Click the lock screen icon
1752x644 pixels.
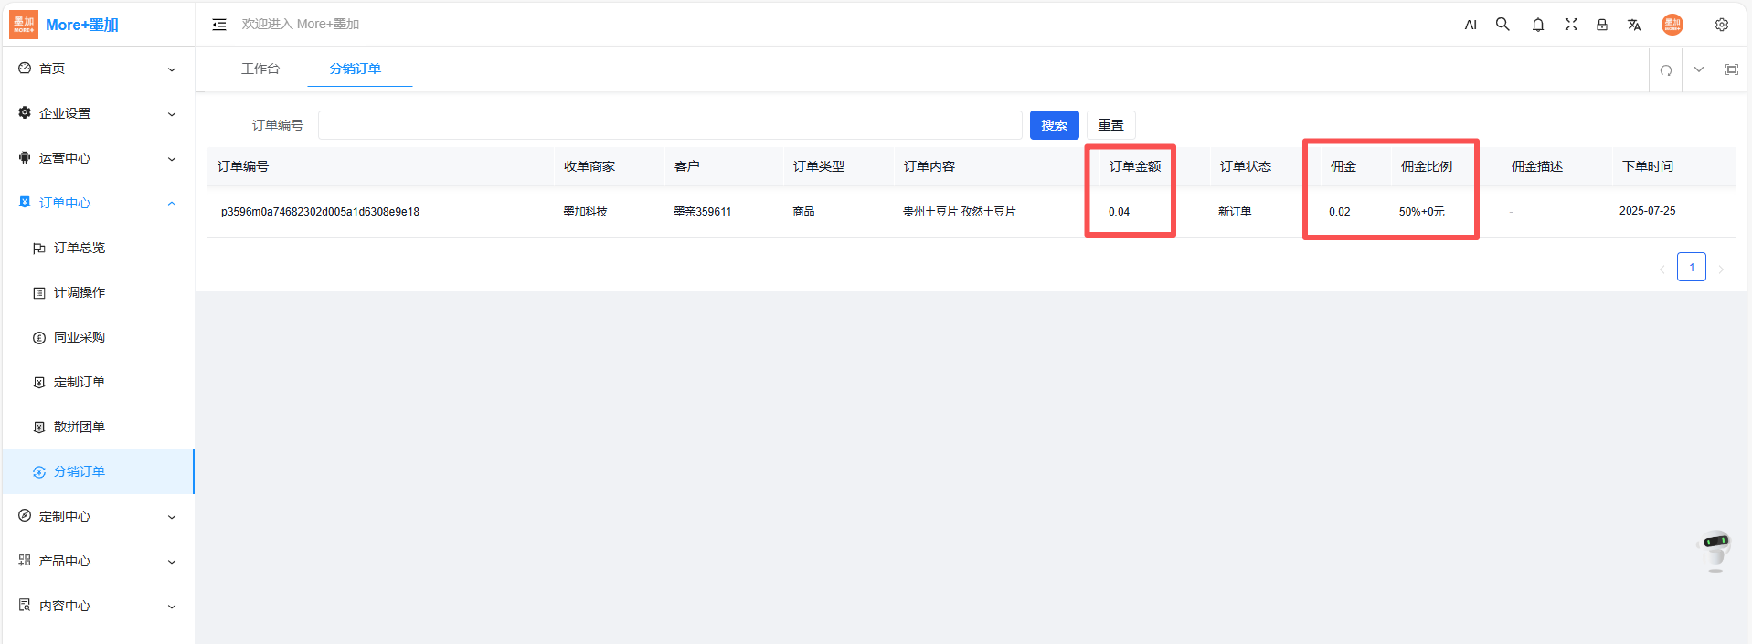click(1602, 25)
